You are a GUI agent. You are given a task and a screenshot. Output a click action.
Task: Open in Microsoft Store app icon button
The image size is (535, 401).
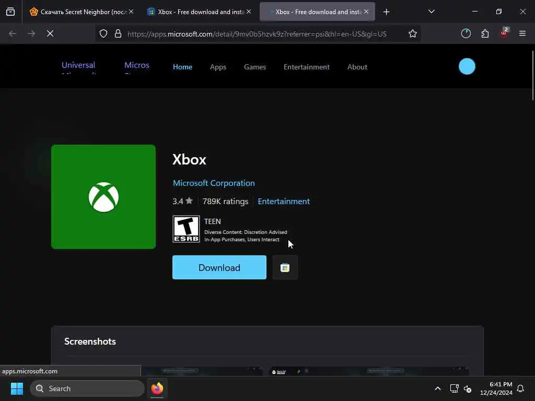[285, 267]
